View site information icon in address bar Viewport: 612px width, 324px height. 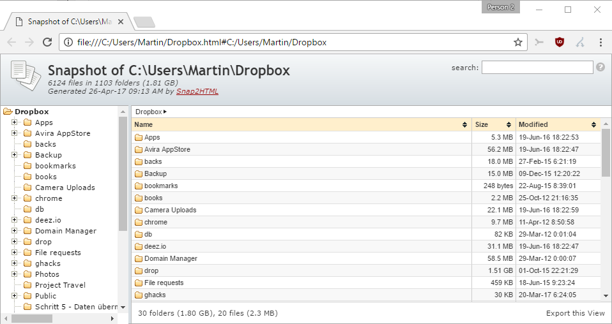(68, 42)
